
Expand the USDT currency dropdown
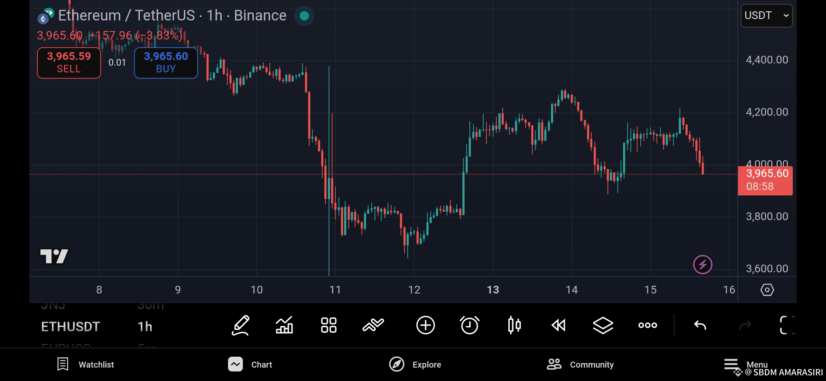coord(766,16)
